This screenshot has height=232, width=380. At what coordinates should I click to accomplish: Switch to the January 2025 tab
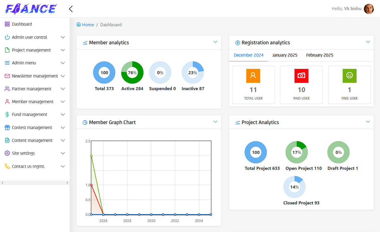point(285,55)
